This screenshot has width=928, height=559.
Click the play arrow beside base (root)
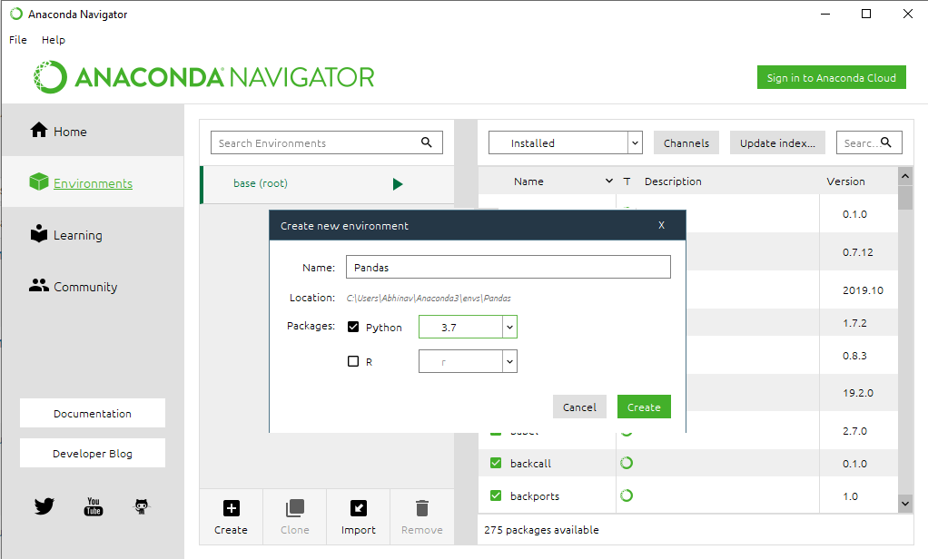click(398, 184)
